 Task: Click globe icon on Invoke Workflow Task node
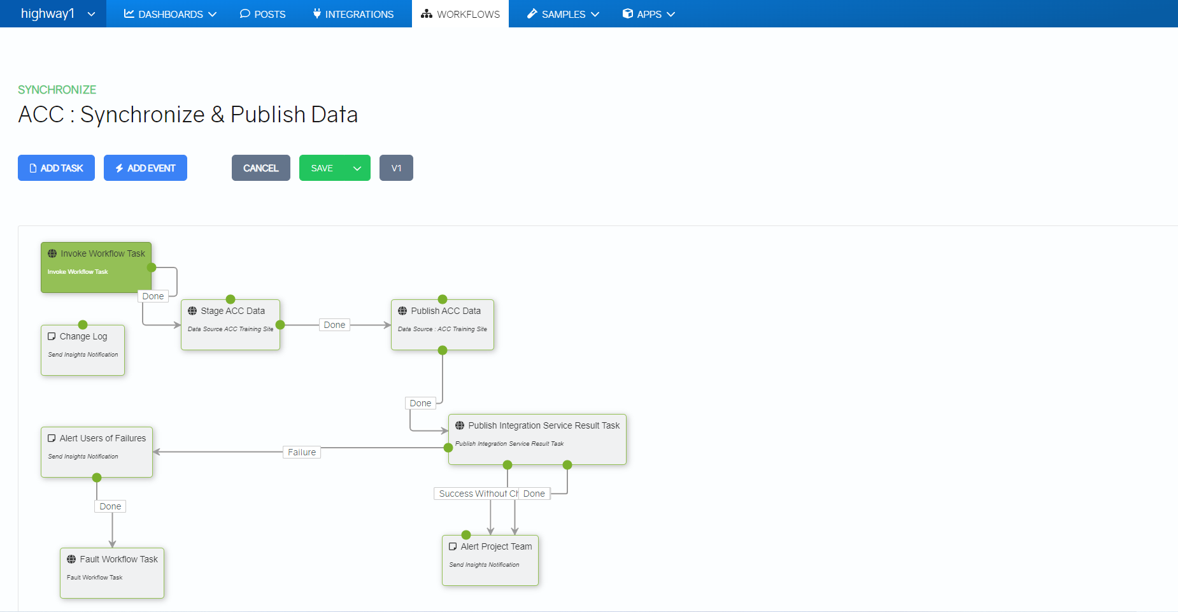(52, 253)
